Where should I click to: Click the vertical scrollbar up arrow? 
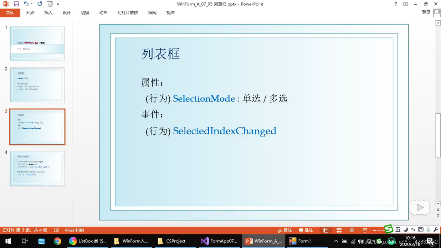[438, 23]
